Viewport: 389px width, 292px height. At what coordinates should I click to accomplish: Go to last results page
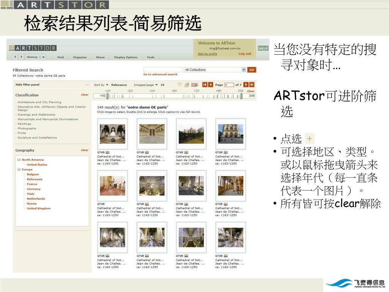tap(252, 85)
